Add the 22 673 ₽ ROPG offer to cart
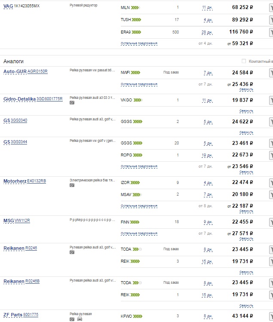Screen dimensions: 273x322 click(271, 155)
